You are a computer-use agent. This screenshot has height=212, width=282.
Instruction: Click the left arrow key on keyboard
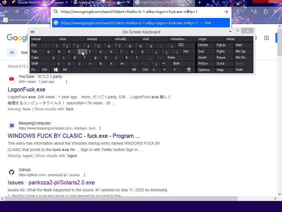(x=154, y=70)
